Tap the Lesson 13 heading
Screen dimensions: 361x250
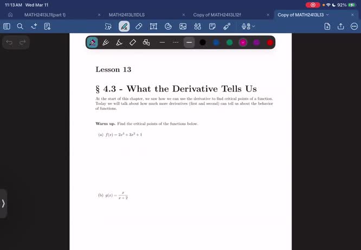tap(113, 69)
